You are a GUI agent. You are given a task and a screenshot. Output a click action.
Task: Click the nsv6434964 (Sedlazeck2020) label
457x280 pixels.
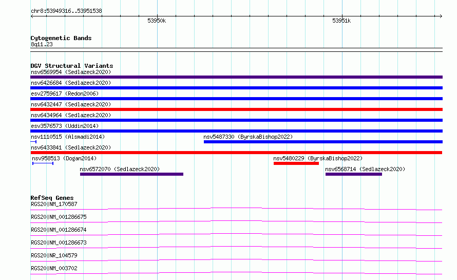coord(71,115)
